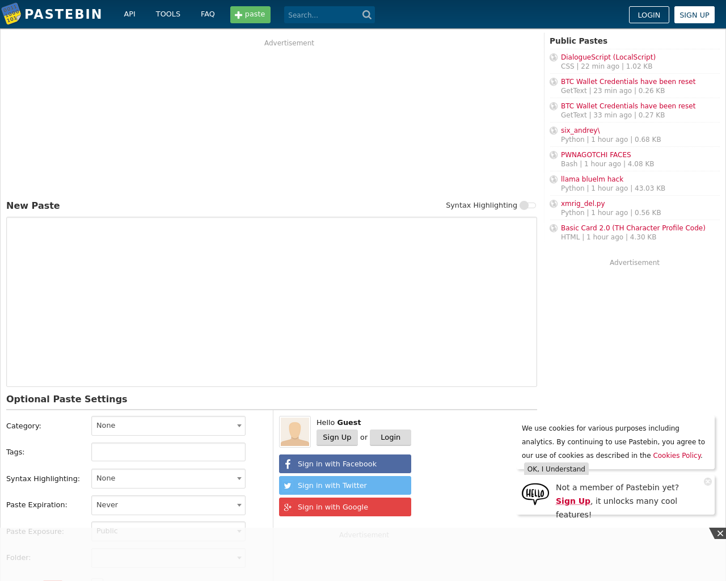Viewport: 726px width, 581px height.
Task: Click the search magnifier icon
Action: [367, 15]
